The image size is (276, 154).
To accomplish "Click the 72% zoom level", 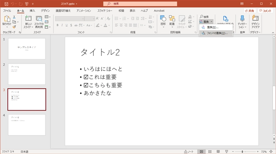I will [264, 152].
